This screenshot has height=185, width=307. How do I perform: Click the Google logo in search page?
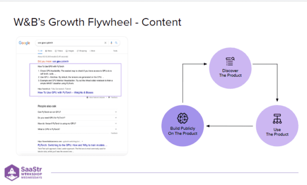24,43
